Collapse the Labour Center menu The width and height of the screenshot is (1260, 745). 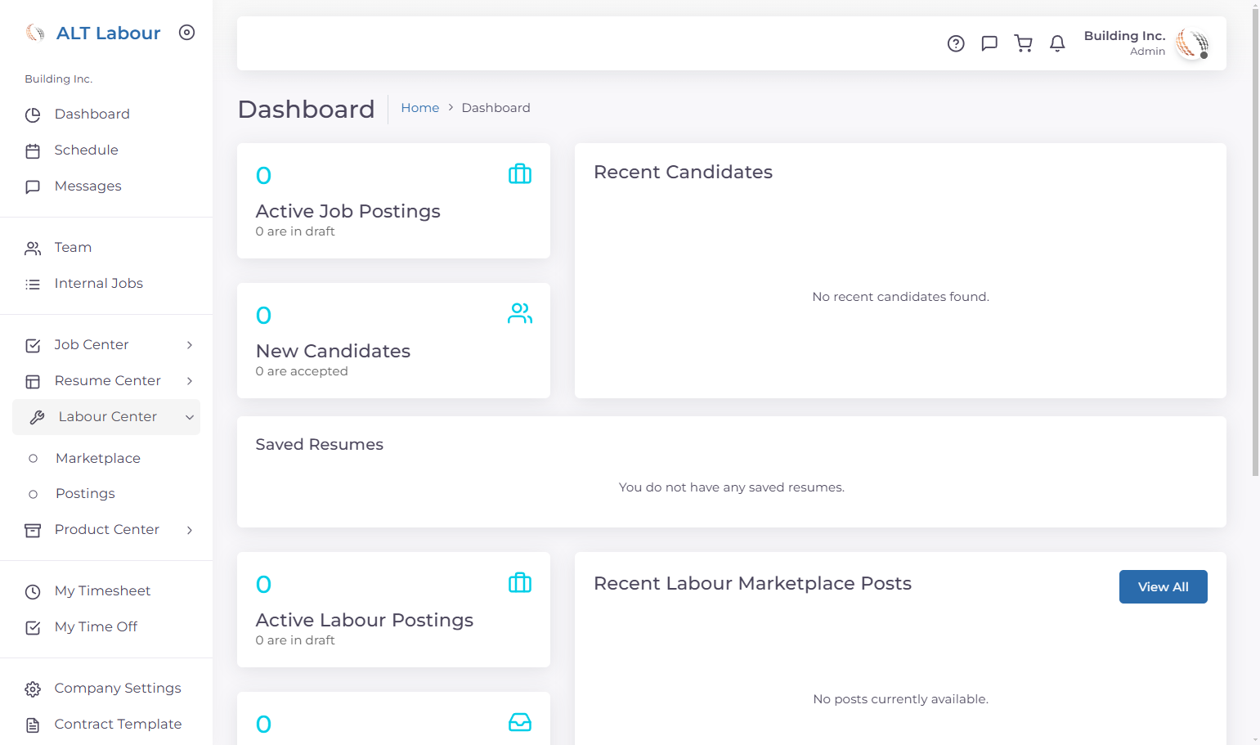tap(106, 417)
